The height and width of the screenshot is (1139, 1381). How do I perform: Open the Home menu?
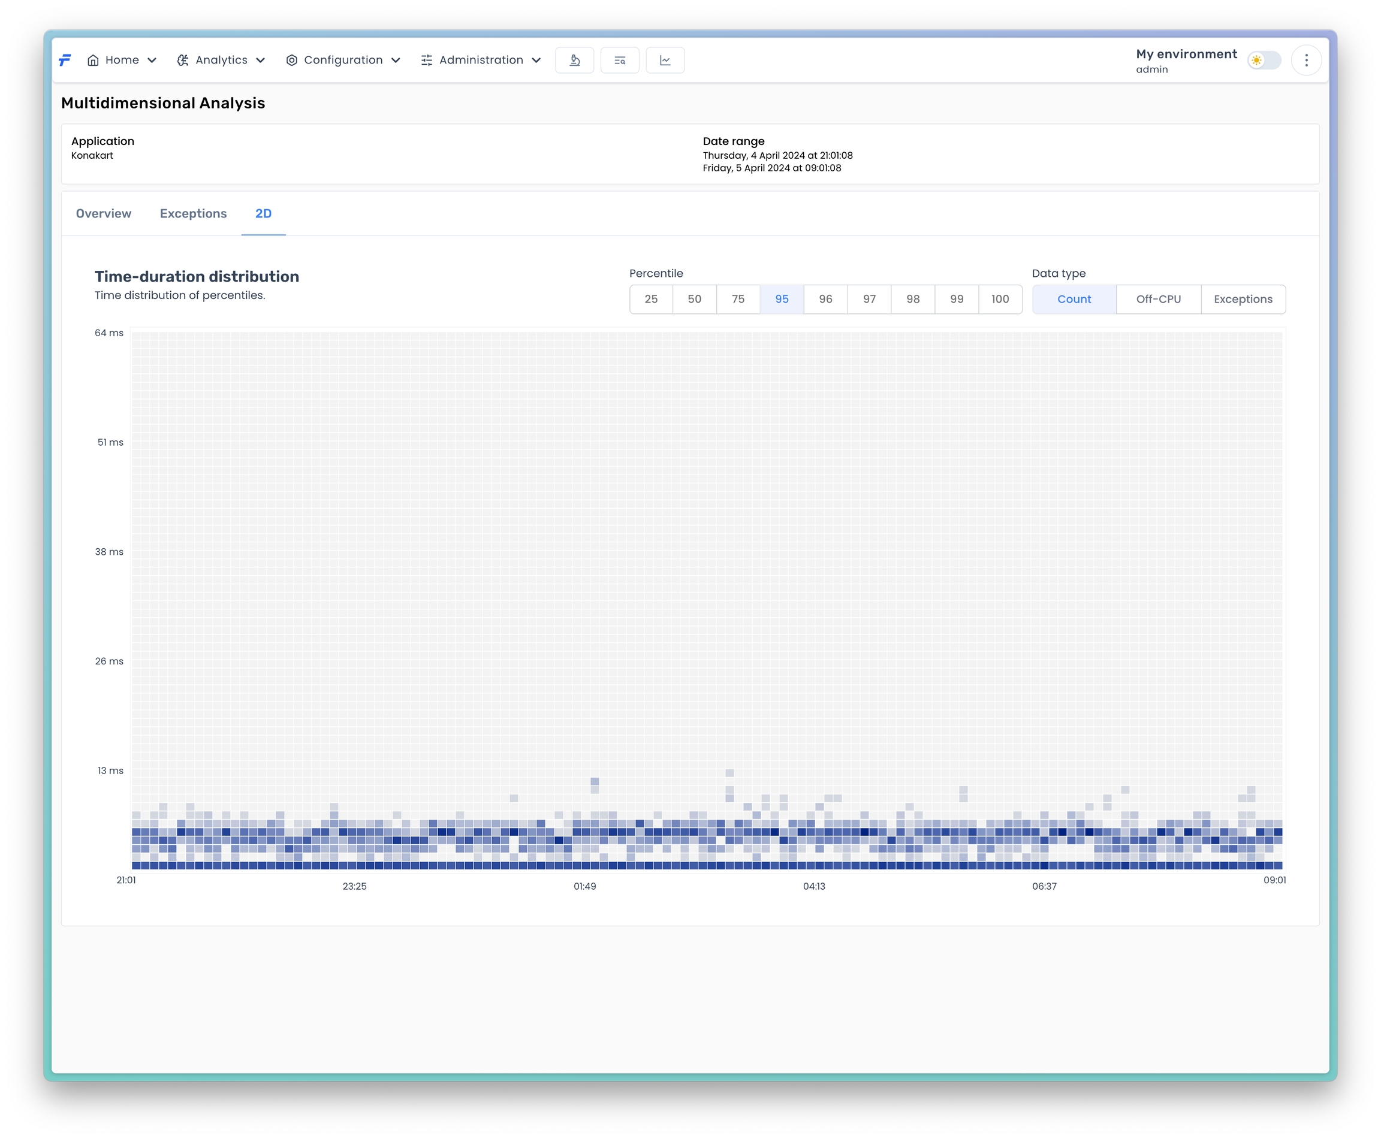[122, 61]
